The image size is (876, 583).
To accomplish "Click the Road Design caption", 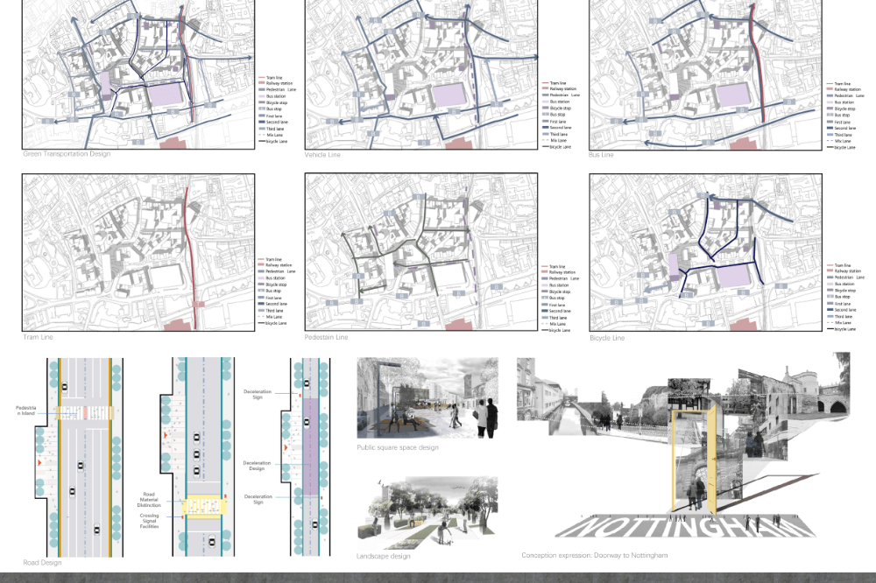I will tap(41, 562).
